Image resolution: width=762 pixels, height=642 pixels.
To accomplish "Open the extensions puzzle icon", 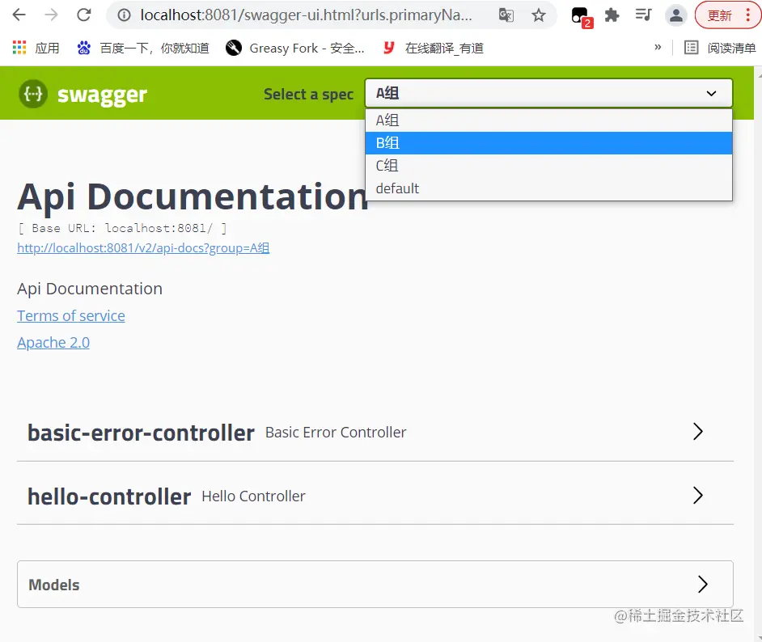I will (612, 15).
